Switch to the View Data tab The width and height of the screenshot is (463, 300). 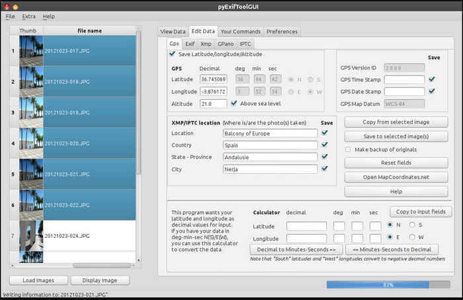173,31
